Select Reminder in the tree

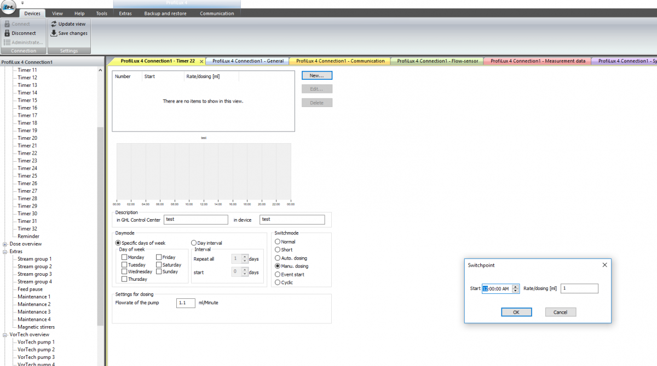coord(28,236)
